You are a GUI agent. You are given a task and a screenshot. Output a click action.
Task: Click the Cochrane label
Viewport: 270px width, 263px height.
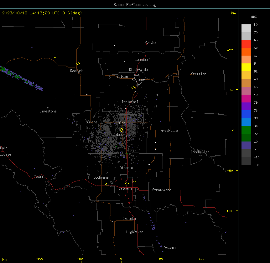coord(101,177)
